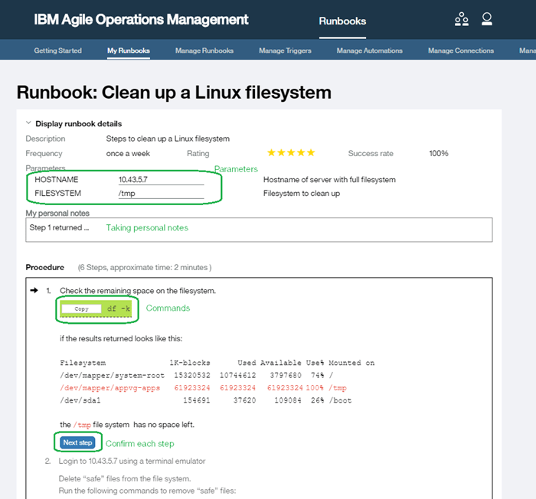Go to the Getting Started tab
536x499 pixels.
(x=57, y=51)
